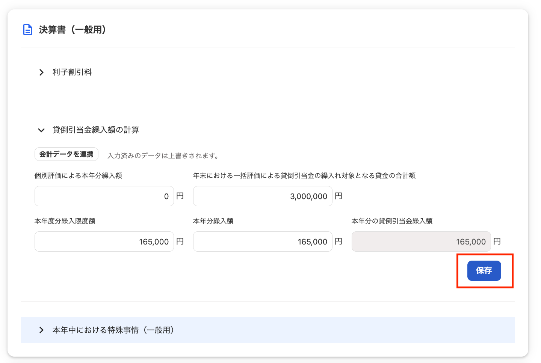Image resolution: width=541 pixels, height=363 pixels.
Task: Click the blue 保存 button
Action: (484, 270)
